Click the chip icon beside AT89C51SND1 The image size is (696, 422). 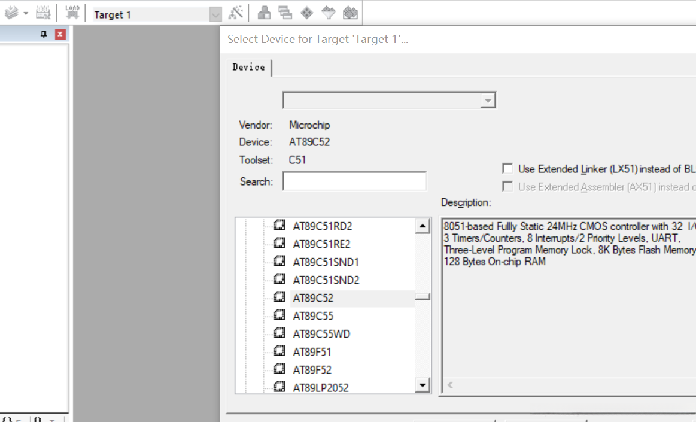(279, 262)
